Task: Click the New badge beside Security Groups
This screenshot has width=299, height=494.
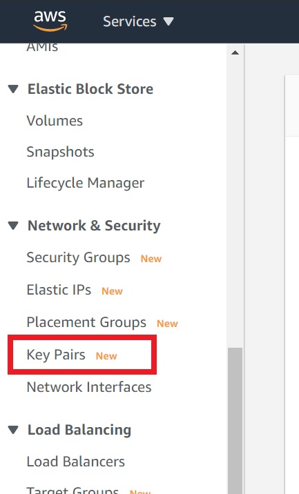Action: (x=151, y=259)
